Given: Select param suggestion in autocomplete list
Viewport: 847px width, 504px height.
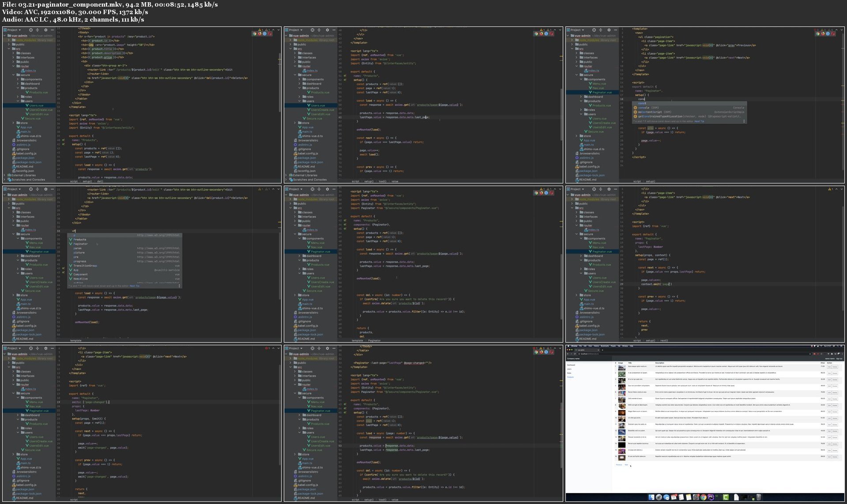Looking at the screenshot, I should pos(124,248).
